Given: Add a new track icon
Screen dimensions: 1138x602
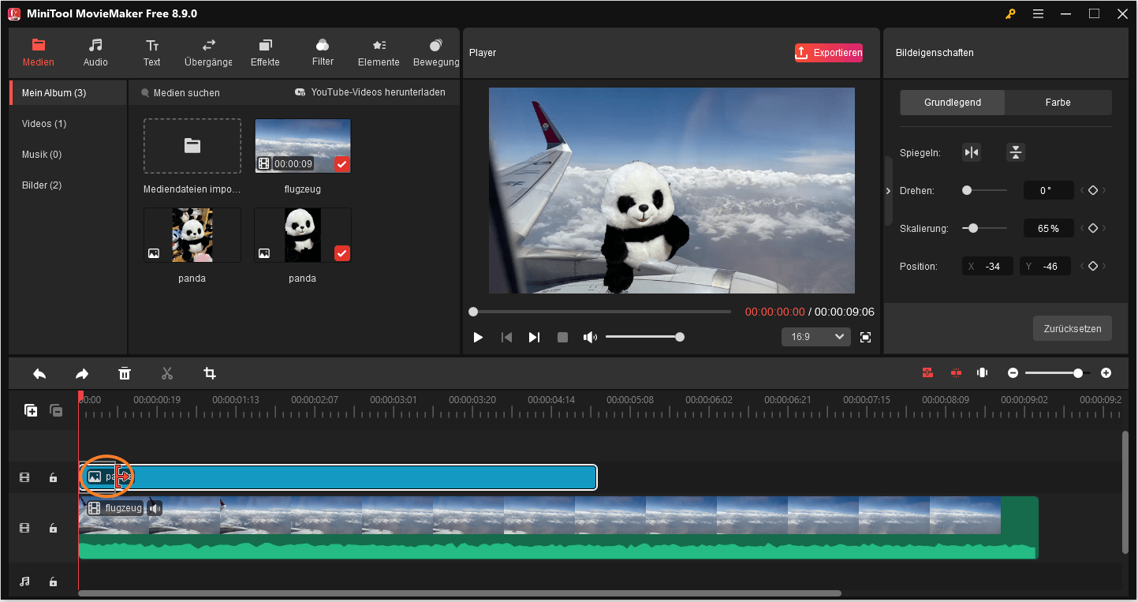Looking at the screenshot, I should point(31,410).
